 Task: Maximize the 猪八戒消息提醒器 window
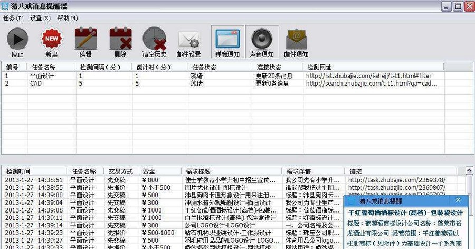(458, 6)
